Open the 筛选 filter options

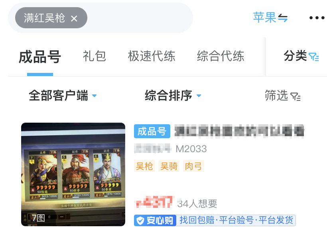coord(283,96)
